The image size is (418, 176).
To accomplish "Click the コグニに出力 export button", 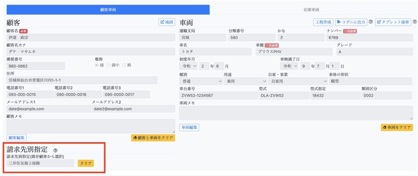I will coord(351,22).
